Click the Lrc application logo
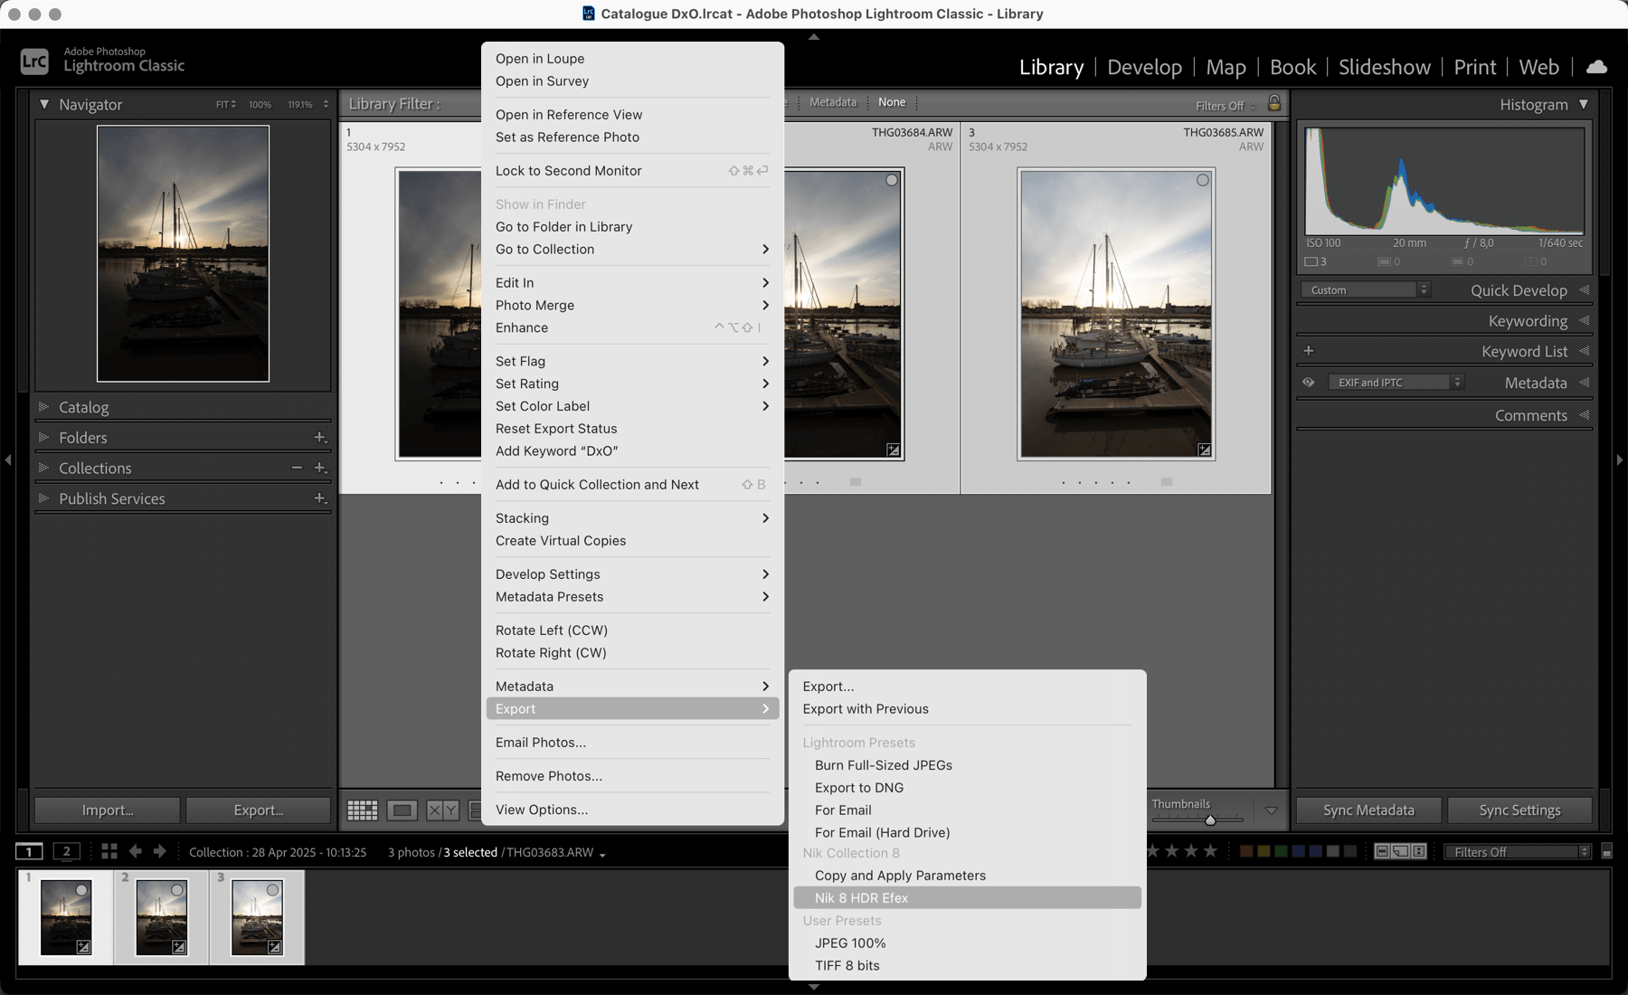The image size is (1628, 995). point(34,61)
